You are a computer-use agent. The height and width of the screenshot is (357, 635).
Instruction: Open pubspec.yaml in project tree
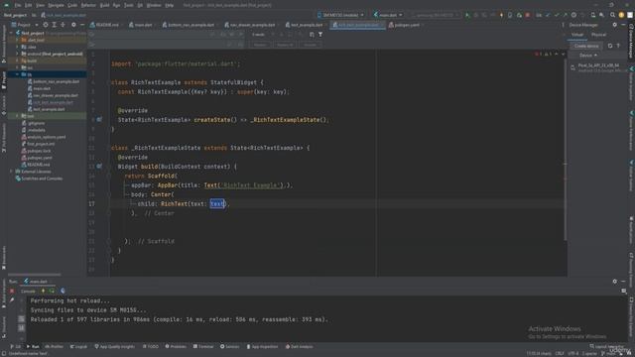[37, 158]
